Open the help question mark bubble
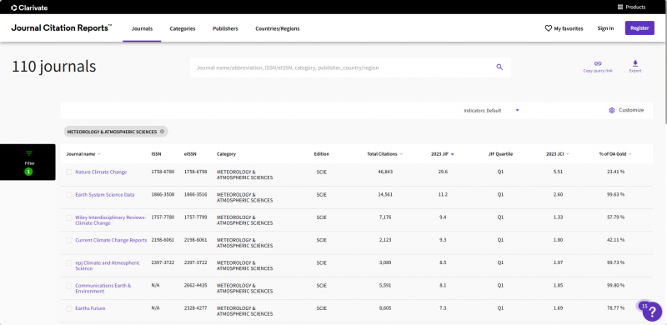This screenshot has width=667, height=325. (652, 312)
